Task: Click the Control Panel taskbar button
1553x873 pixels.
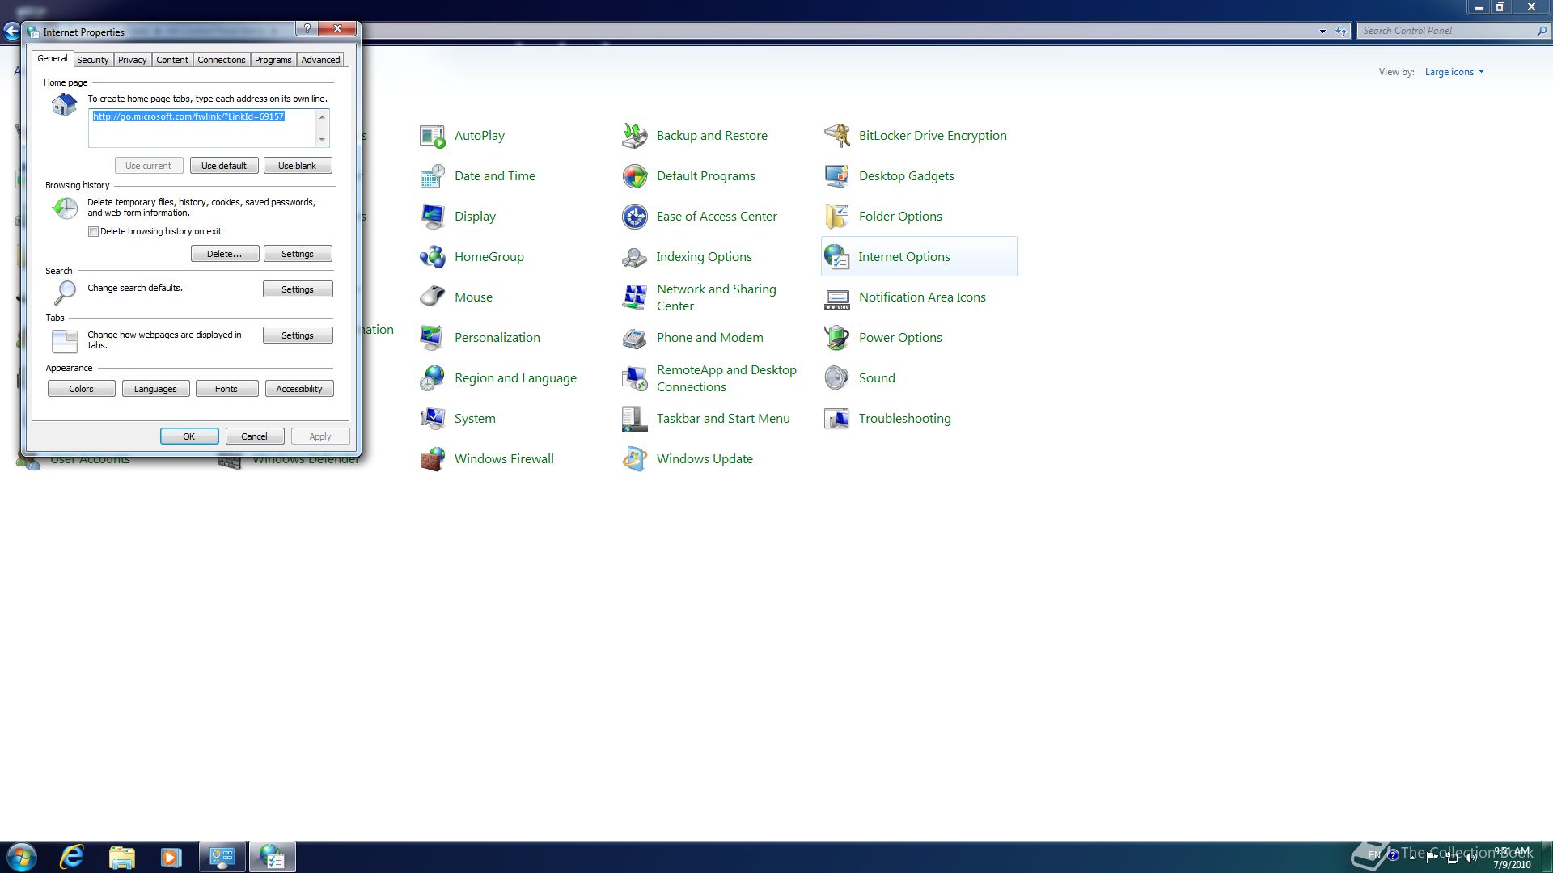Action: [222, 857]
